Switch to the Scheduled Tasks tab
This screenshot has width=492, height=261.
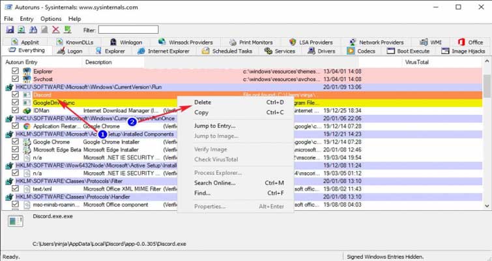[x=227, y=51]
